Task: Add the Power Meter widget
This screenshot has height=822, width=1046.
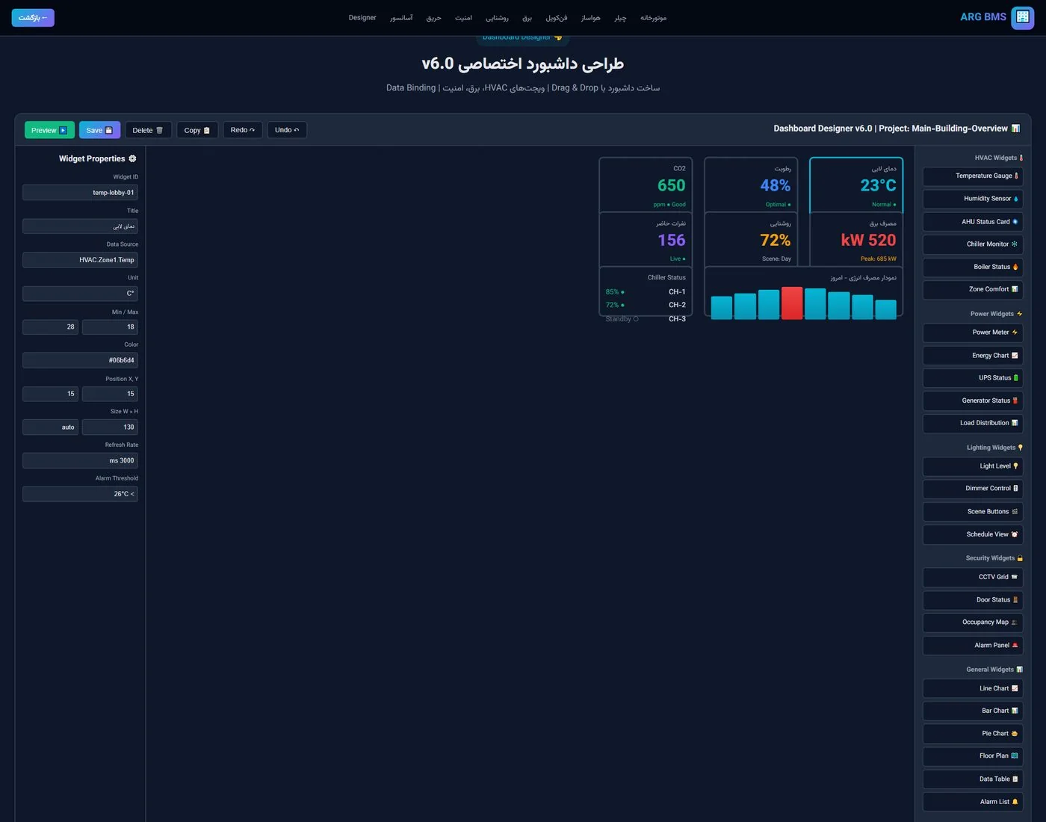Action: (x=973, y=333)
